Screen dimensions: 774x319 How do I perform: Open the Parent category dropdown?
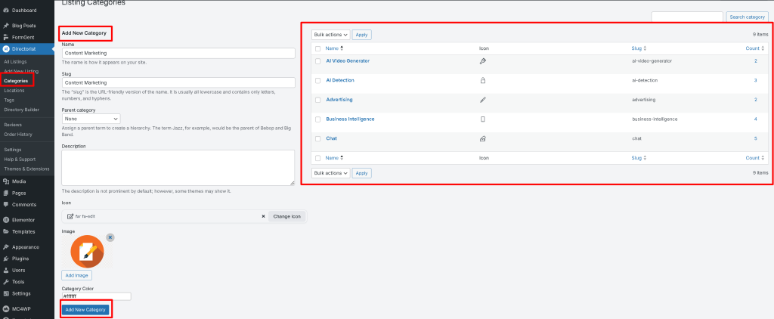(x=91, y=119)
